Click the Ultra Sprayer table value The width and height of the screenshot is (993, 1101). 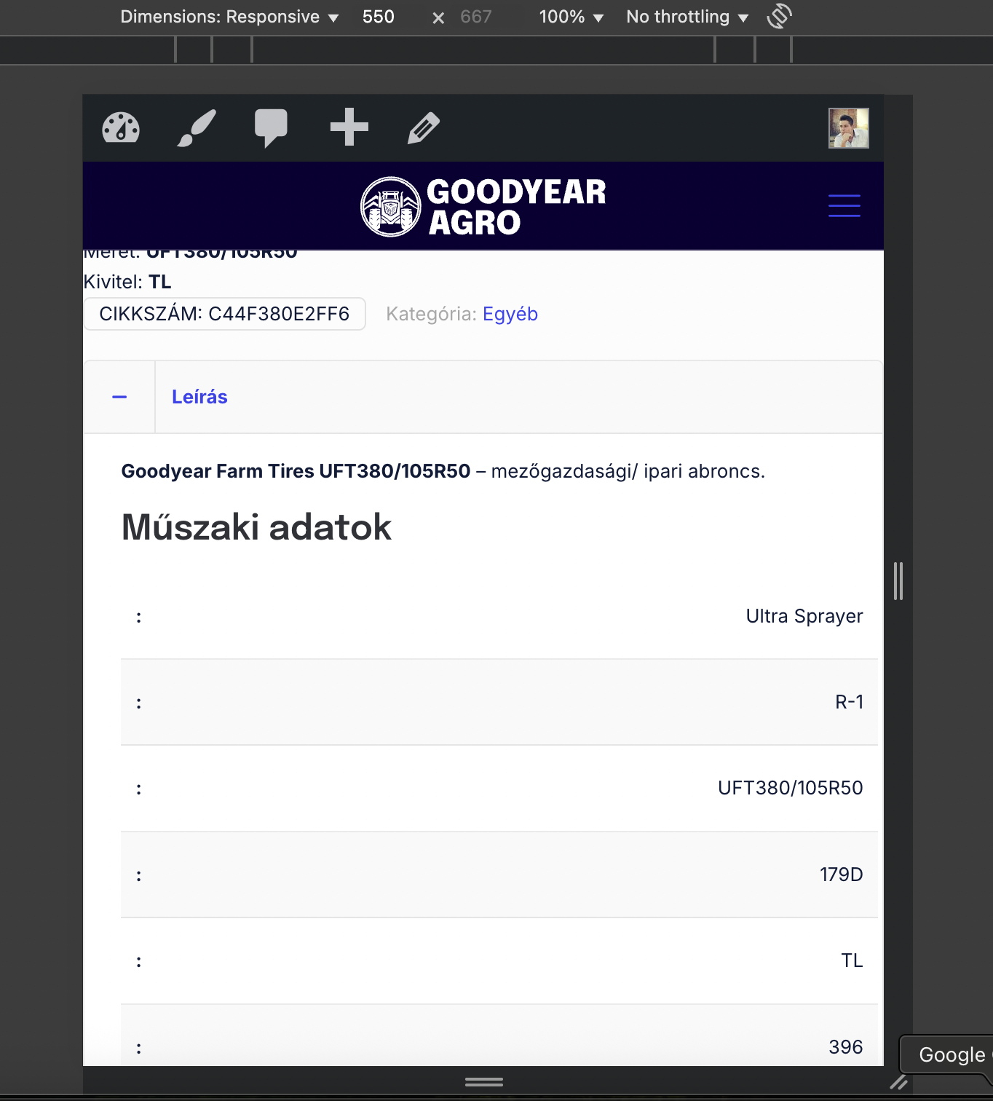coord(804,616)
